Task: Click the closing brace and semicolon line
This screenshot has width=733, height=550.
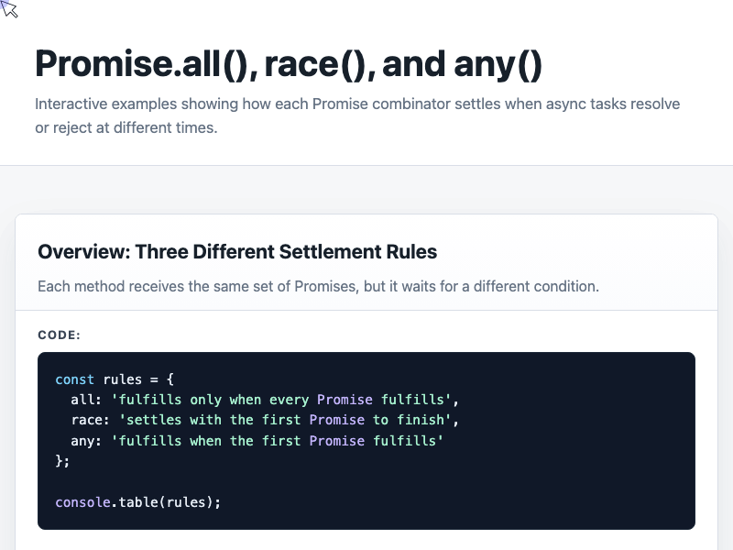Action: coord(62,461)
